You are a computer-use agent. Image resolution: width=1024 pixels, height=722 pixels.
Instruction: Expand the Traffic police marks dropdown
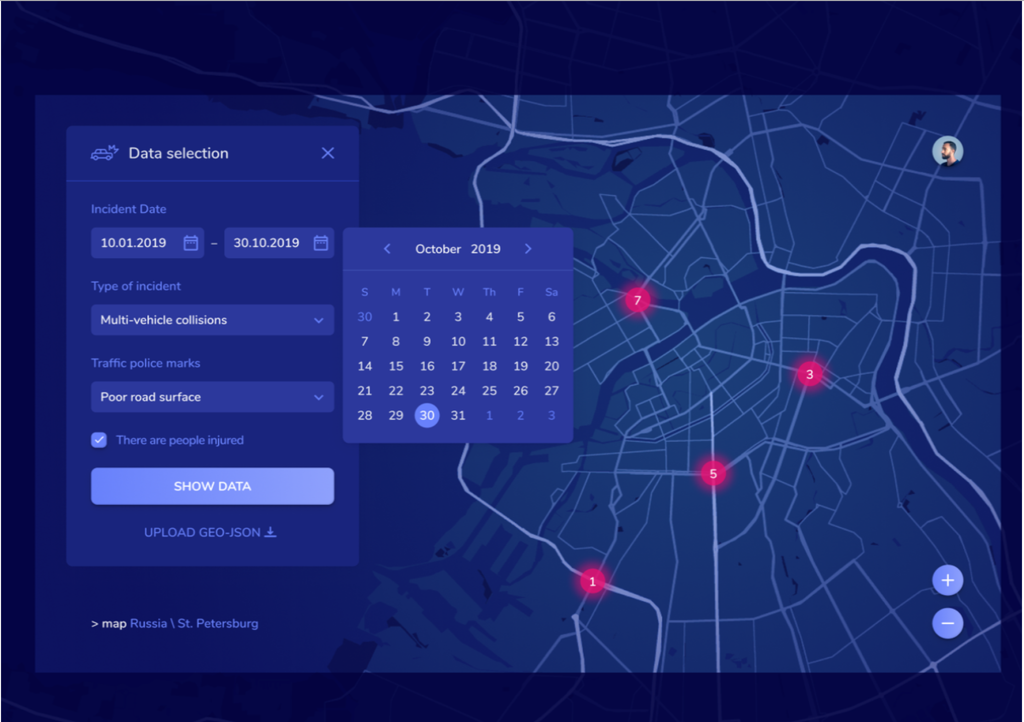coord(212,397)
